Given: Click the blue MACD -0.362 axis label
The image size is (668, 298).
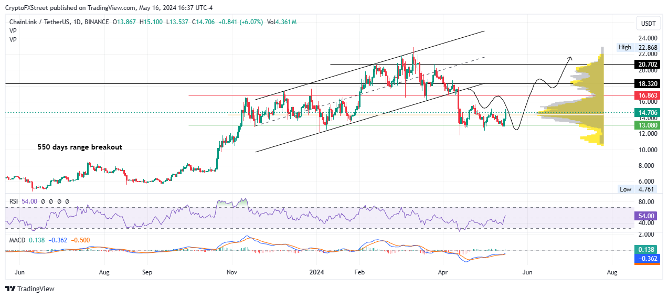Looking at the screenshot, I should [x=647, y=259].
